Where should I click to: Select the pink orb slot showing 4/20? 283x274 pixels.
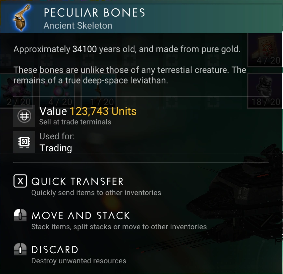point(58,91)
